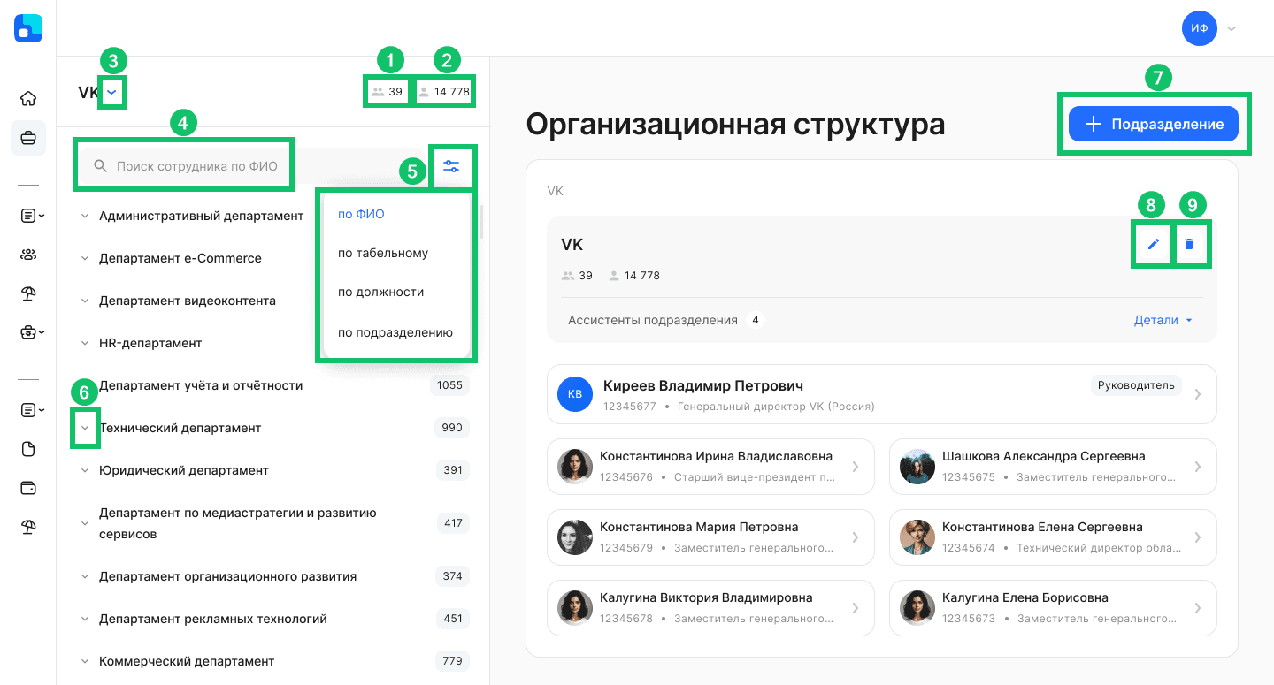Image resolution: width=1274 pixels, height=685 pixels.
Task: Click the assistants count badge 4
Action: tap(755, 320)
